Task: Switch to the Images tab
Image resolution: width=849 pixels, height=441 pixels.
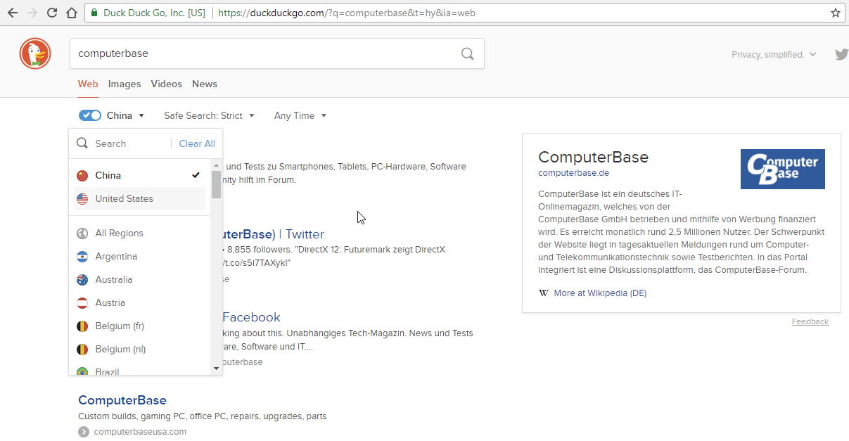Action: [x=125, y=84]
